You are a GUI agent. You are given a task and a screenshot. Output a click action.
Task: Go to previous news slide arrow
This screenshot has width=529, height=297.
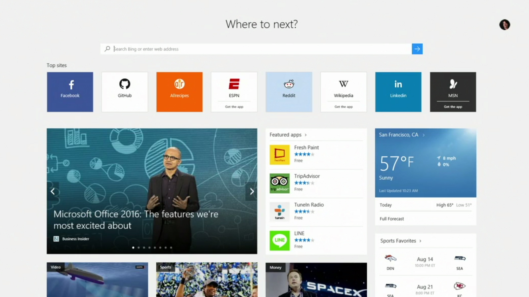point(53,191)
